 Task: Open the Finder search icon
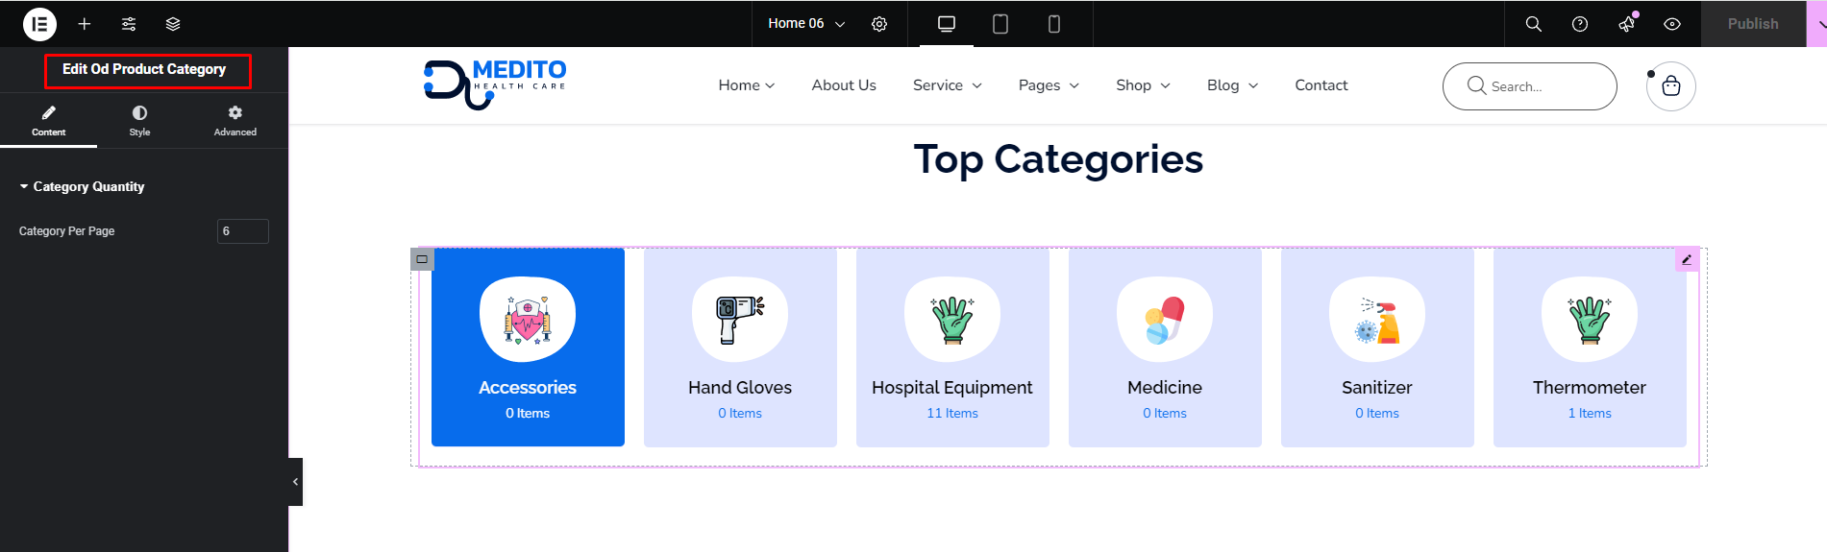coord(1533,24)
